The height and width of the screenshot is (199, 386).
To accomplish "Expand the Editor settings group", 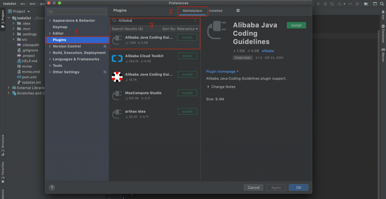I will pos(50,33).
